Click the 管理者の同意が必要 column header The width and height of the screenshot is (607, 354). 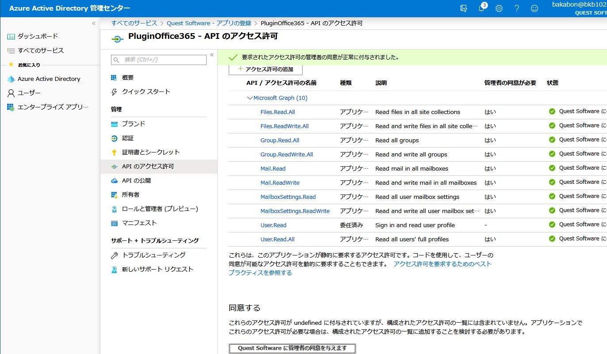click(510, 83)
